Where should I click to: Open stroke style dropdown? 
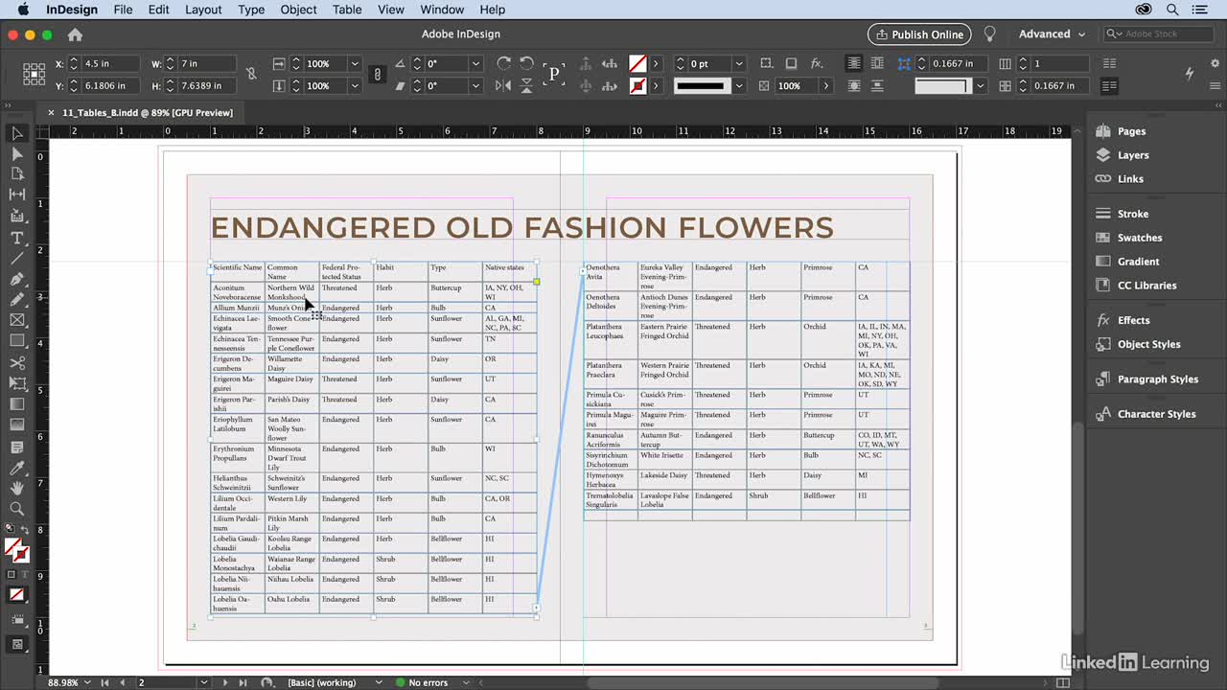click(738, 85)
